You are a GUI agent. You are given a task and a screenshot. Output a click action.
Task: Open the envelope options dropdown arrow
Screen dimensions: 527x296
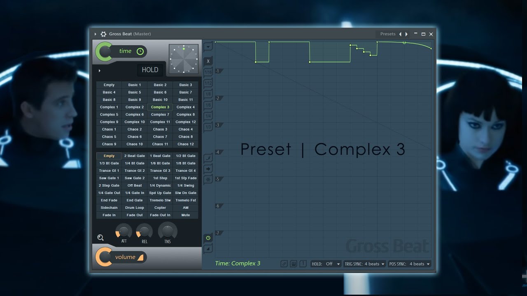click(208, 47)
